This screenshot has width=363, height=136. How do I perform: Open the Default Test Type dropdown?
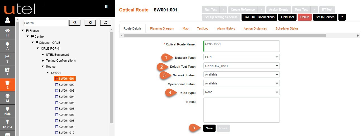[x=241, y=66]
